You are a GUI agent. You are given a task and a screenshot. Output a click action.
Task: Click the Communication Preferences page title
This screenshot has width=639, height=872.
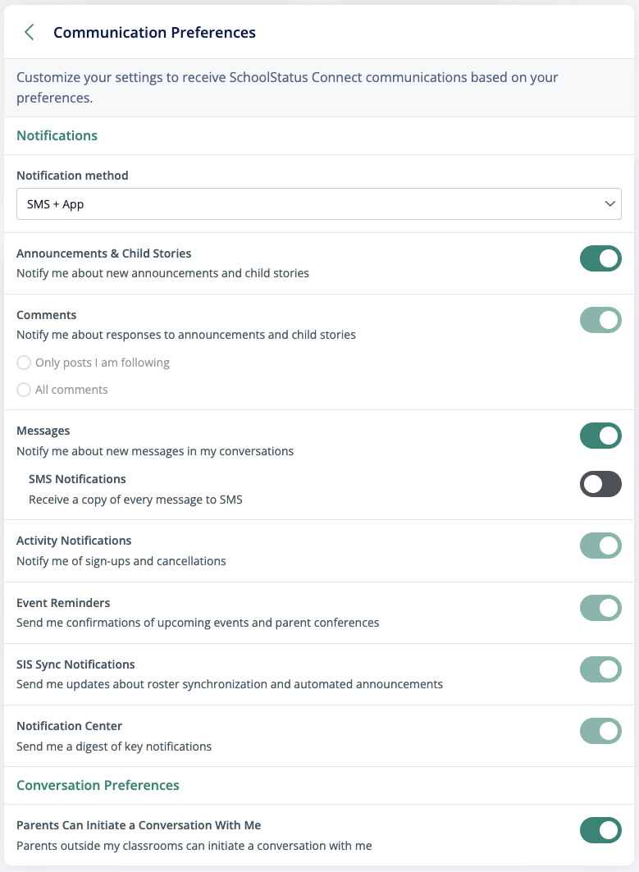[154, 33]
